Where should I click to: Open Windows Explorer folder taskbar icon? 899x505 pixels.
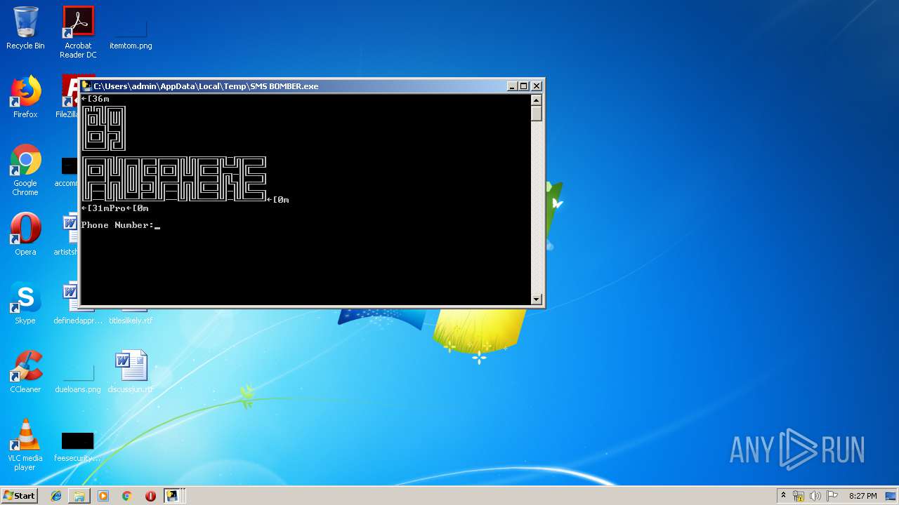click(79, 496)
